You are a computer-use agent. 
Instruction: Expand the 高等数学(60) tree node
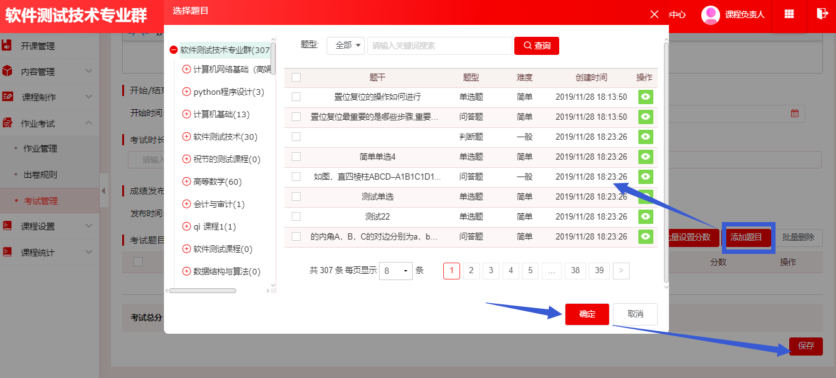click(186, 182)
